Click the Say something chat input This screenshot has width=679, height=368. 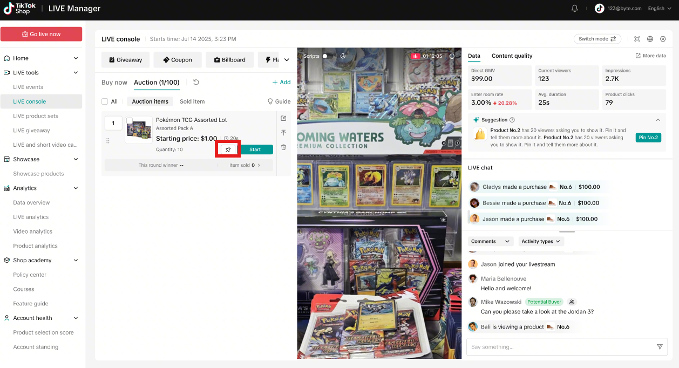567,347
